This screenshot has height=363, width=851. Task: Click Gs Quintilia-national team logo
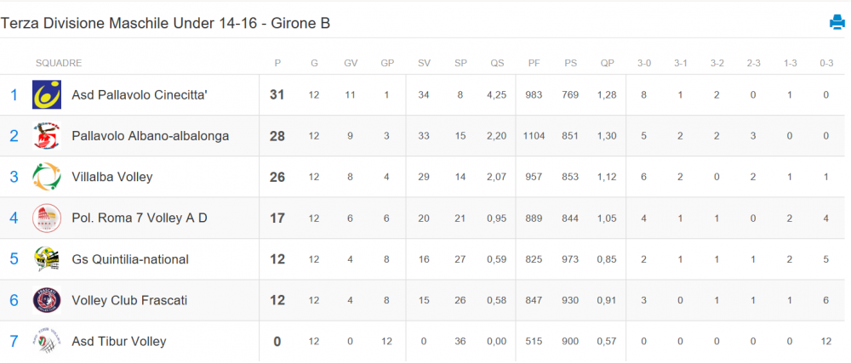[x=47, y=259]
